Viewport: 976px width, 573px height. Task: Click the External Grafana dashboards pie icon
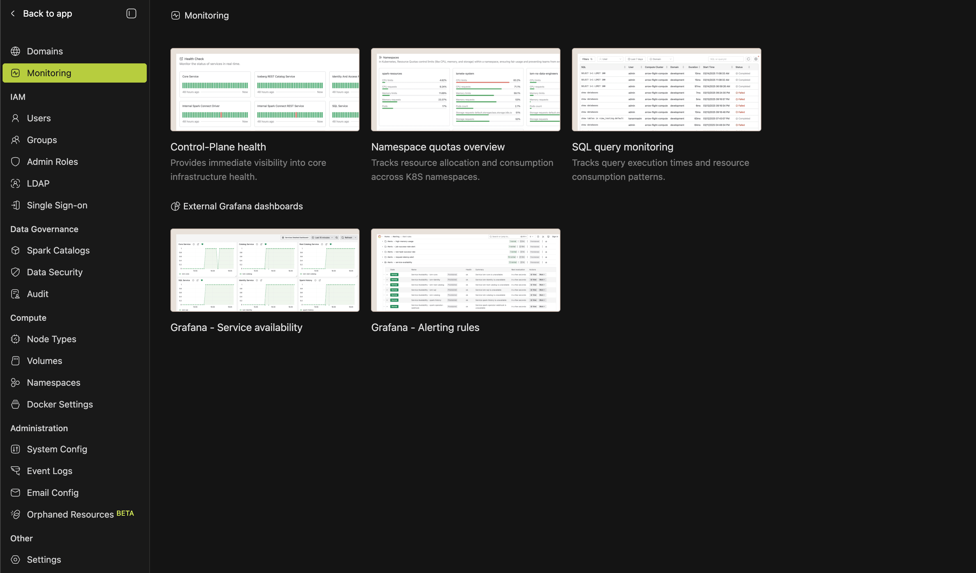176,206
